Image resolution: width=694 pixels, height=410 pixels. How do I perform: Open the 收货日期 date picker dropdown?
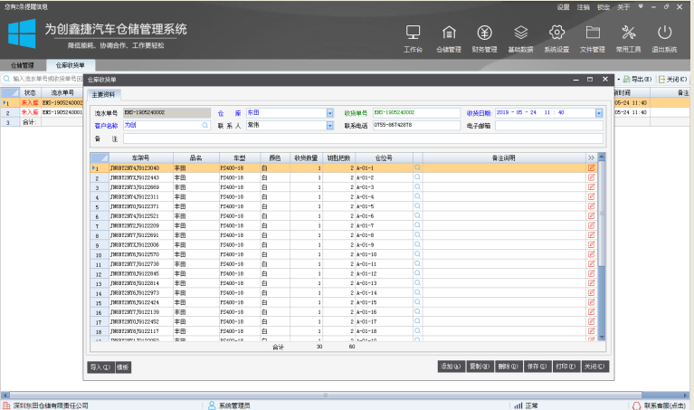599,113
